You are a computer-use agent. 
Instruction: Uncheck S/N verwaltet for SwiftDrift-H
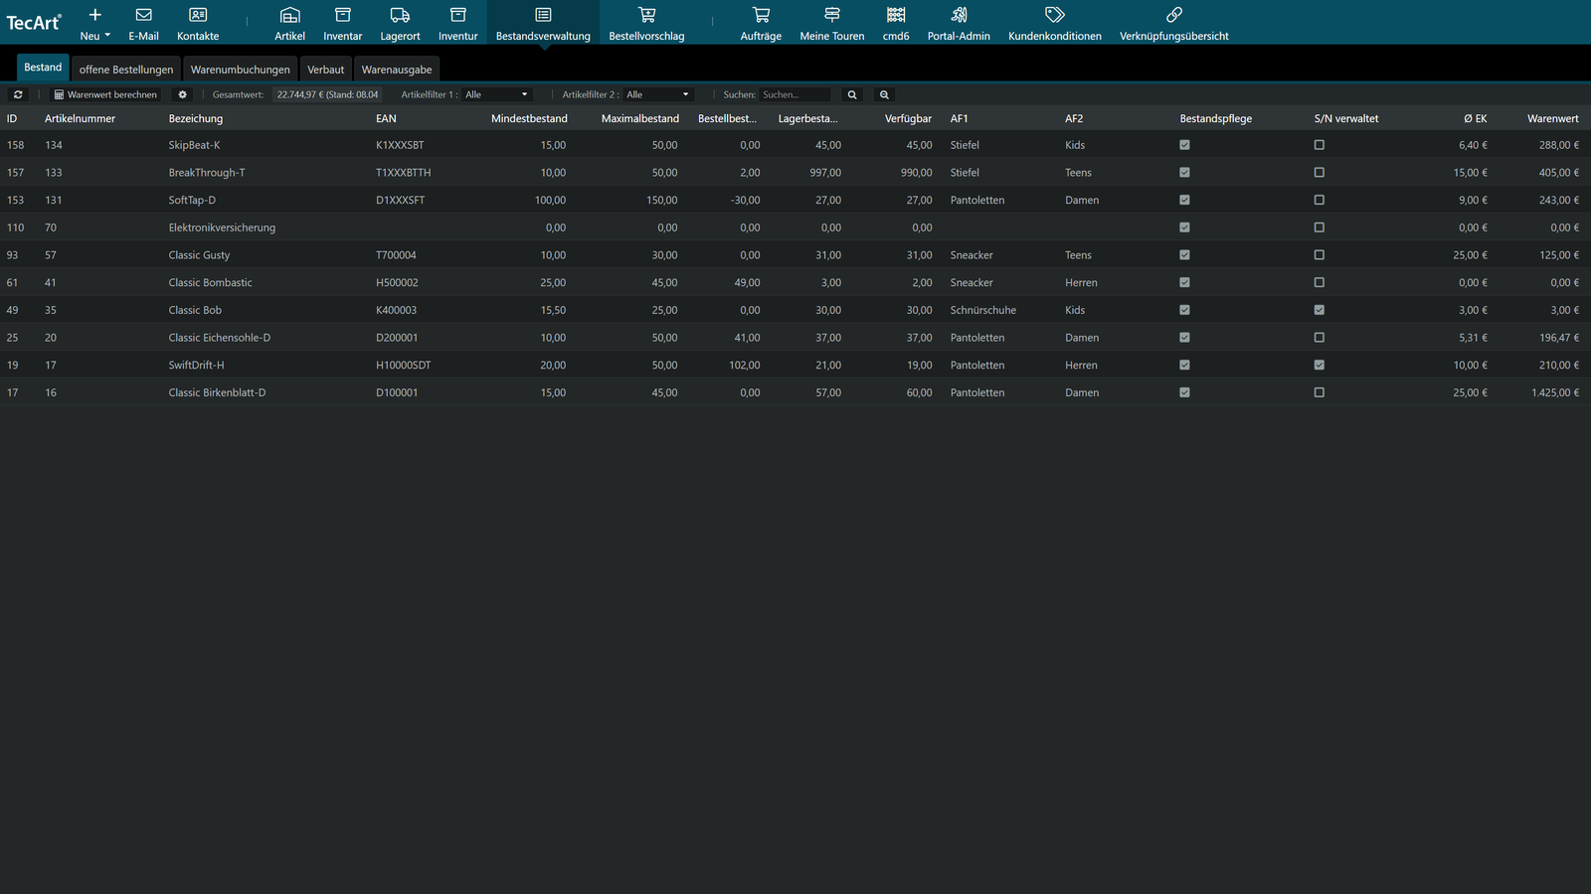click(1320, 366)
